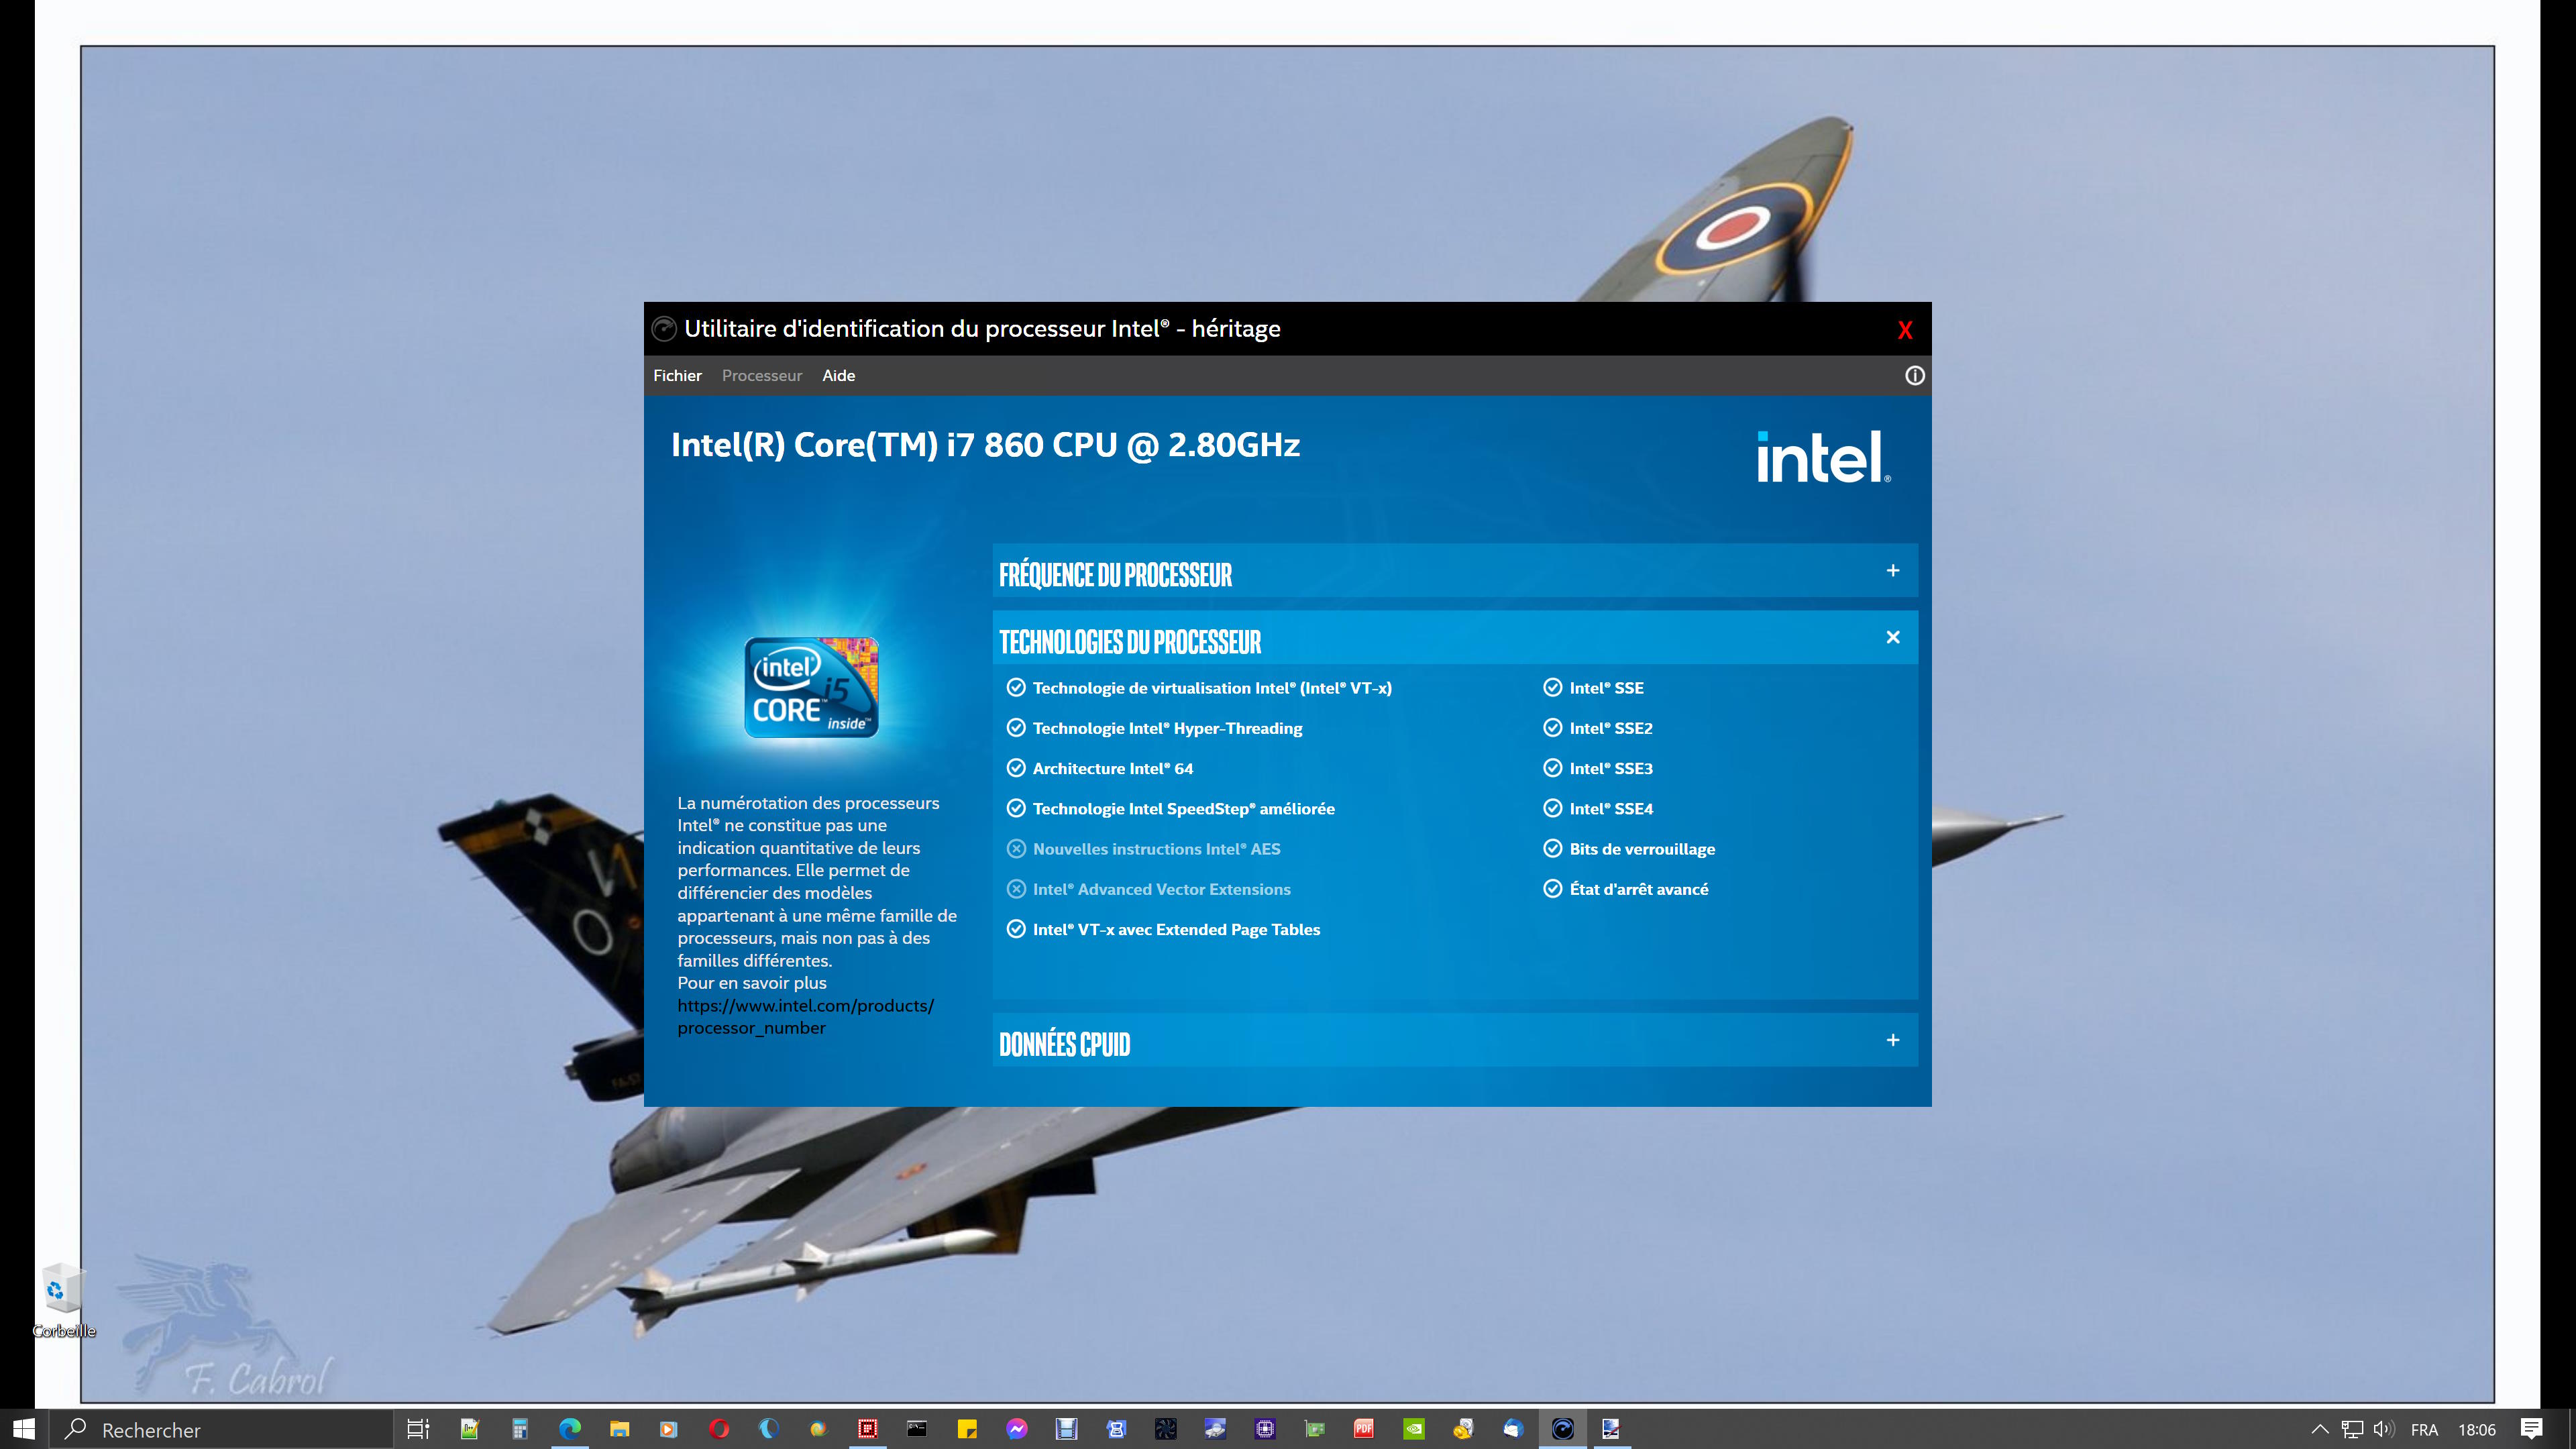Open the Fichier menu
The image size is (2576, 1449).
677,375
